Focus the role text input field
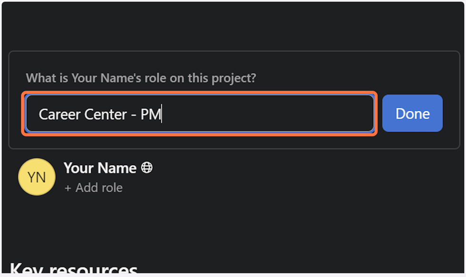 (199, 114)
